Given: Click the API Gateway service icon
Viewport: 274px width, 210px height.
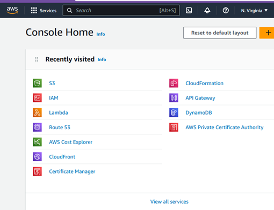Looking at the screenshot, I should click(x=174, y=97).
